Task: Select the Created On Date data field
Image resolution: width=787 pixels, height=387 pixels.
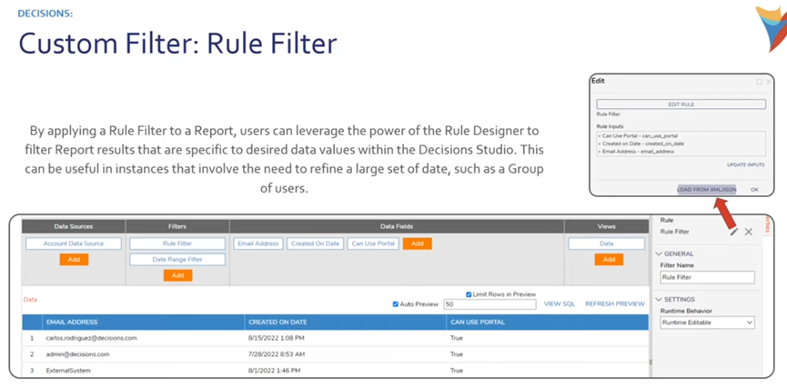Action: 315,243
